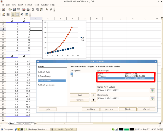Open the New document dropdown arrow
This screenshot has height=131, width=163.
(x=7, y=9)
